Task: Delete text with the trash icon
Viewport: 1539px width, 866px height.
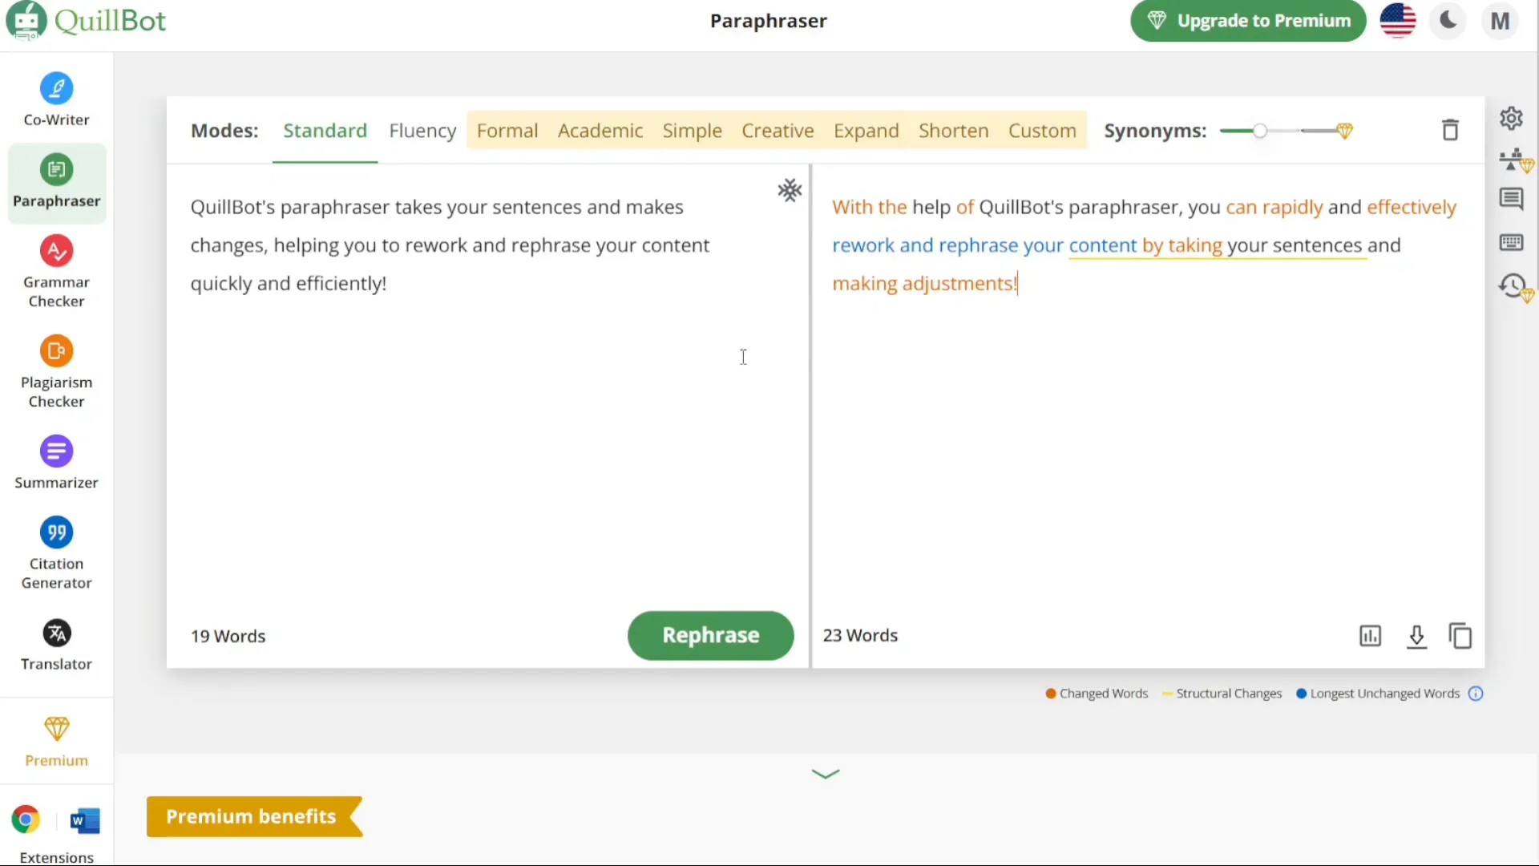Action: 1450,130
